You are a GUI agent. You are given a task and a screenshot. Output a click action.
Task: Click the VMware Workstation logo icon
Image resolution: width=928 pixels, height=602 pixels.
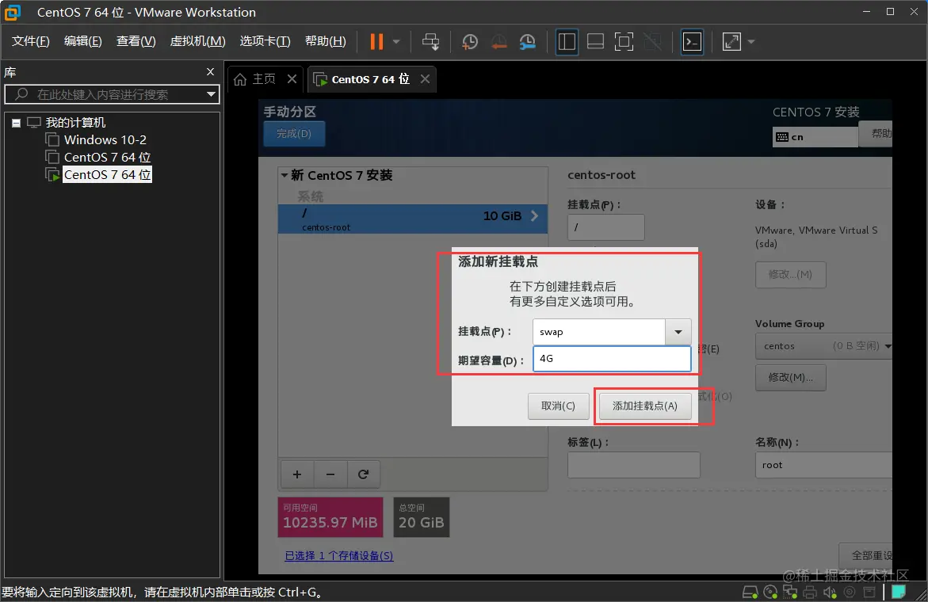[13, 12]
